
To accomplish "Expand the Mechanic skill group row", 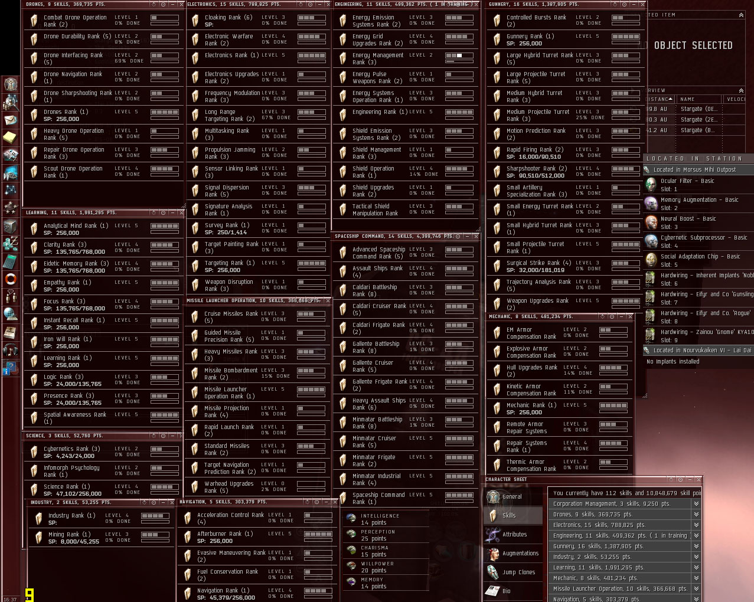I will pyautogui.click(x=697, y=578).
